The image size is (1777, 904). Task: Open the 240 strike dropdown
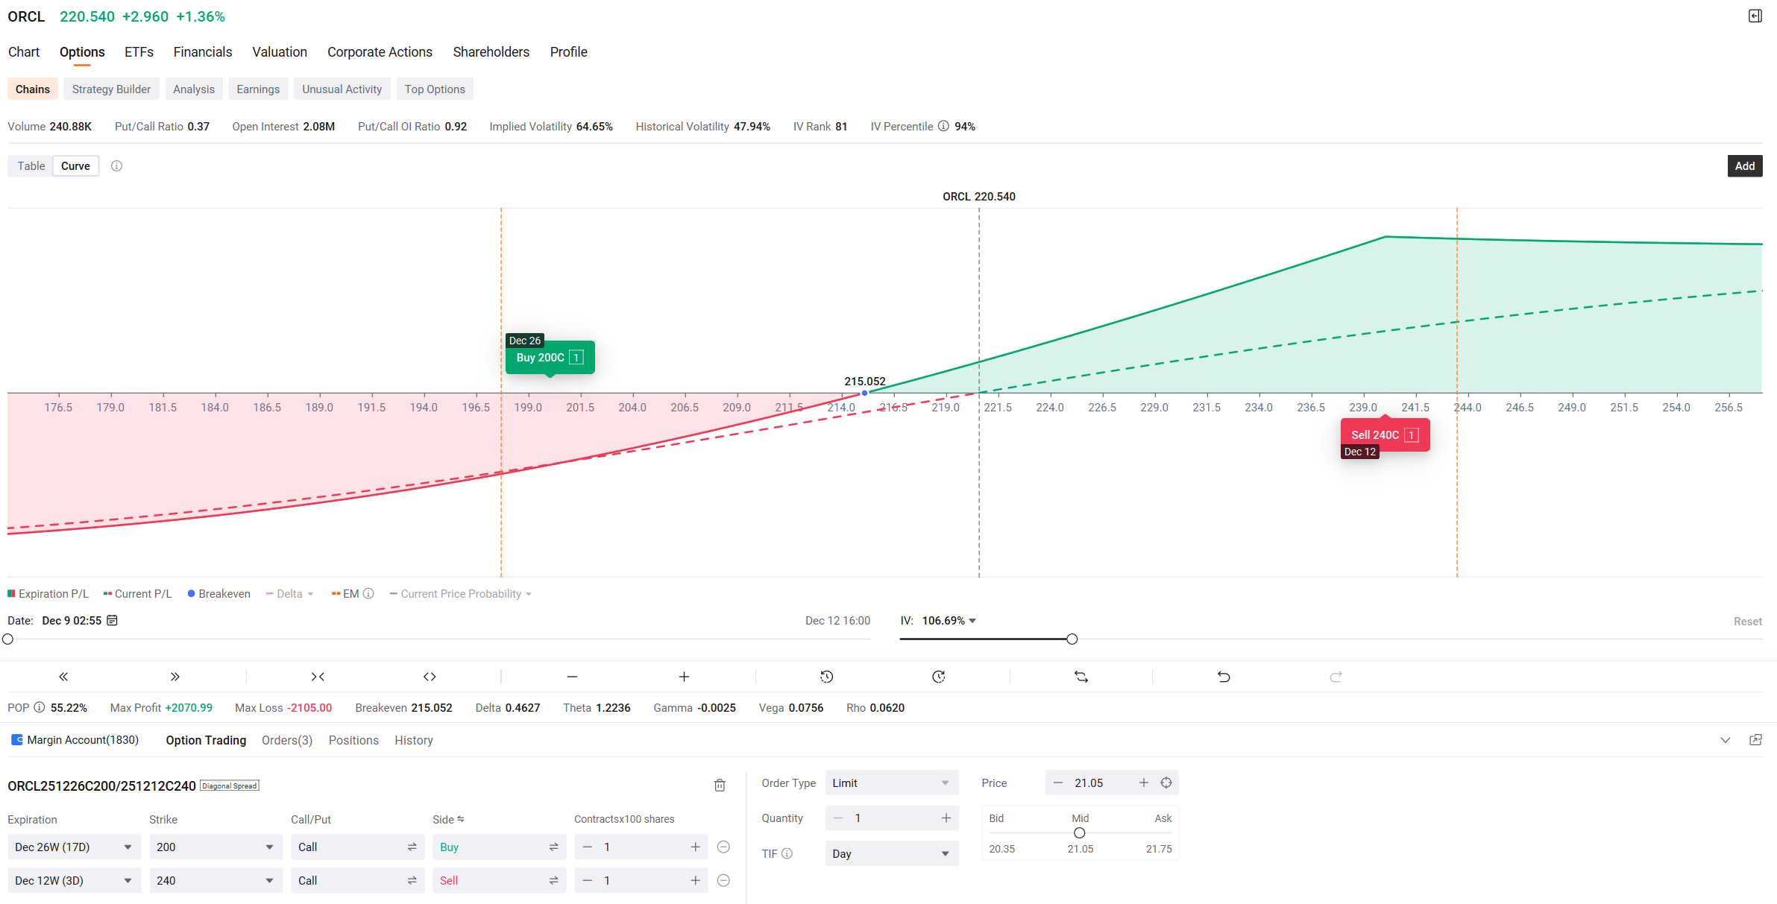[216, 881]
